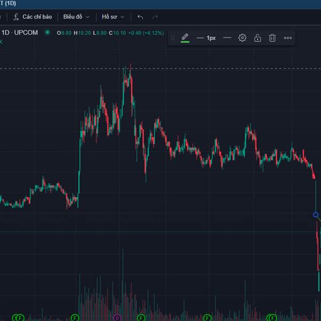Click the change value +0.40 (+4.12%)
Viewport: 321px width, 321px height.
(x=146, y=33)
